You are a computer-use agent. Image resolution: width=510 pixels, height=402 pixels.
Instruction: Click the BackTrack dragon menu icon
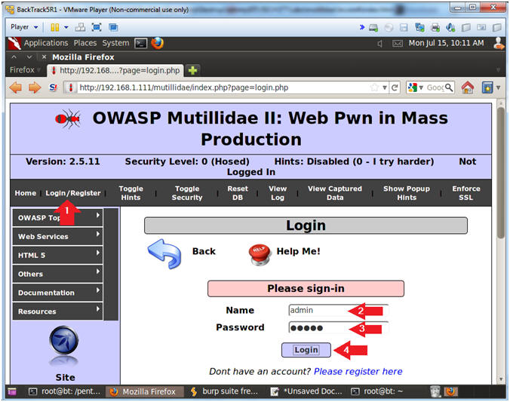(x=14, y=43)
